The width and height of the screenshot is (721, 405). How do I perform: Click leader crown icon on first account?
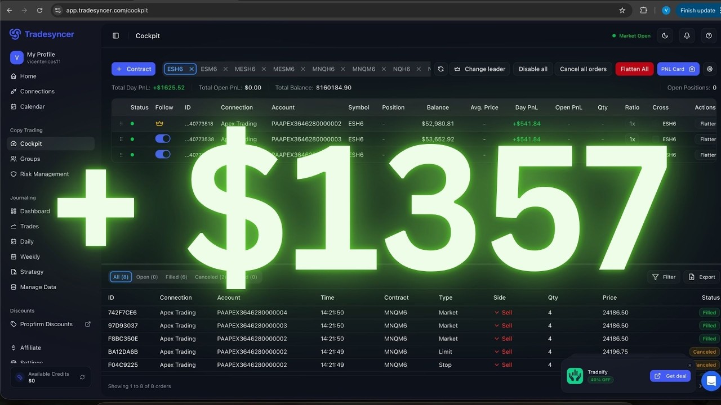159,124
